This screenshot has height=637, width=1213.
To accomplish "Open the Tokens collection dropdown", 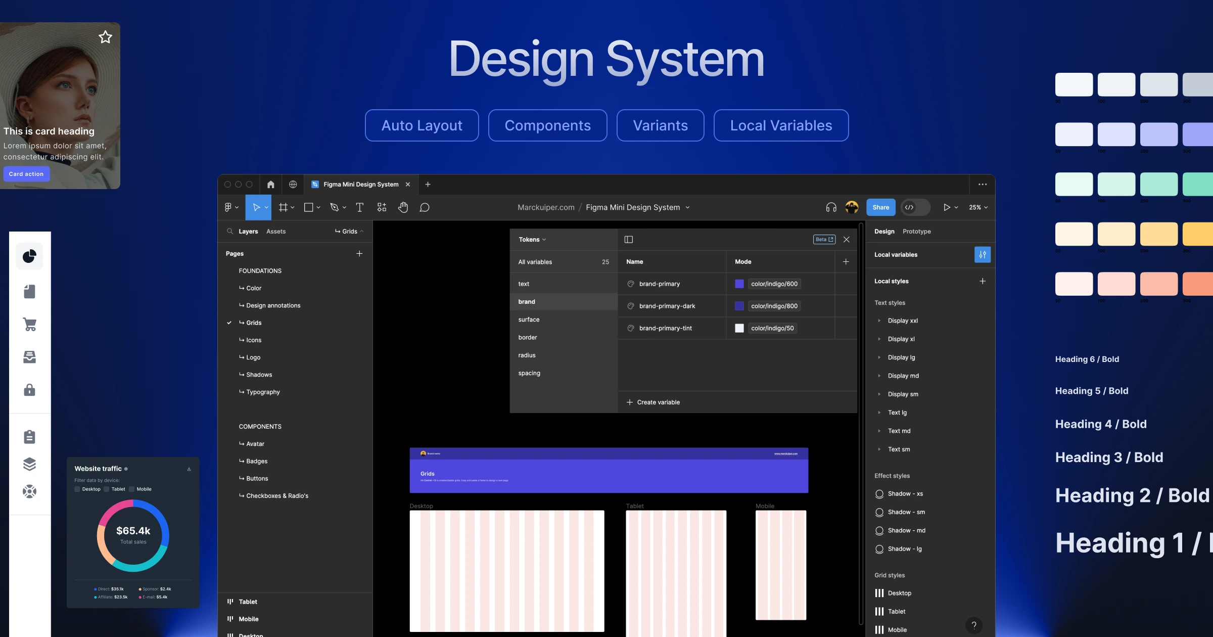I will pos(532,240).
